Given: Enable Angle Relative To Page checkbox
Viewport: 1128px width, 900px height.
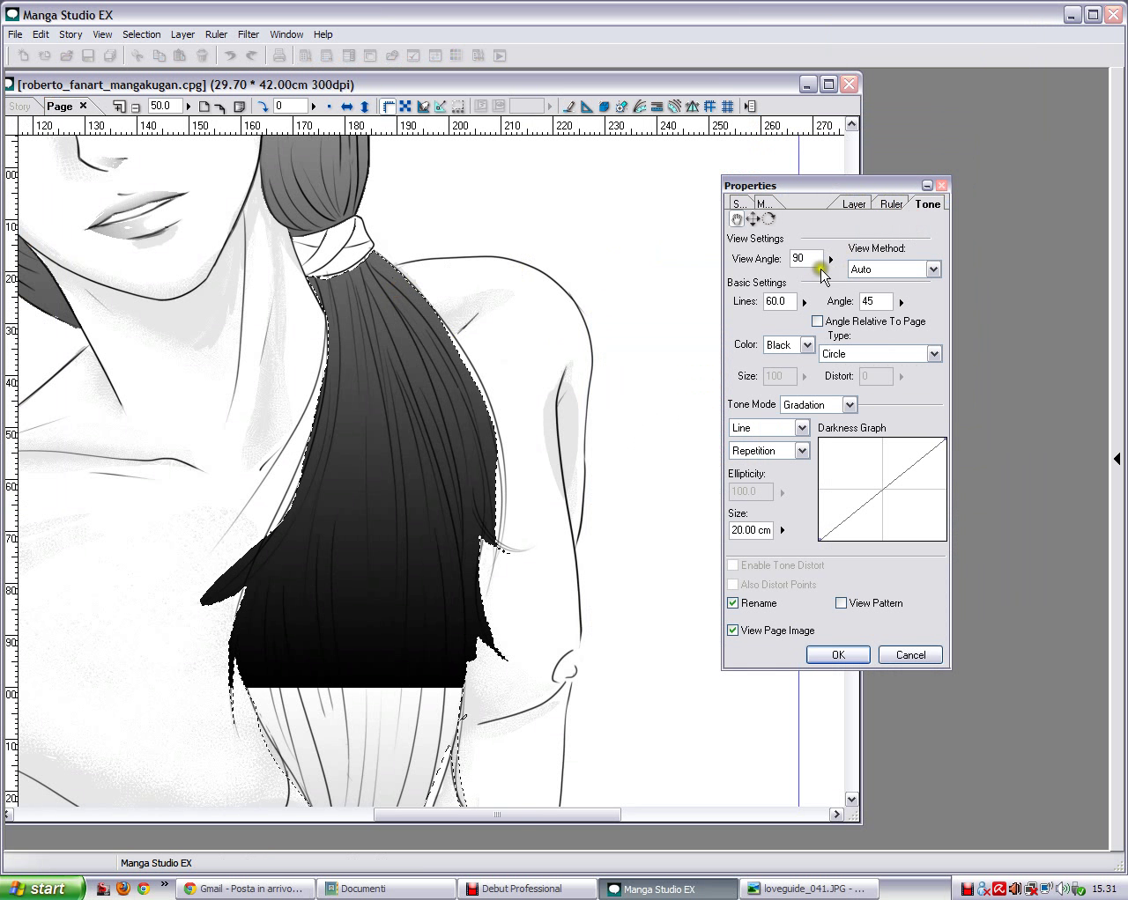Looking at the screenshot, I should pos(817,321).
